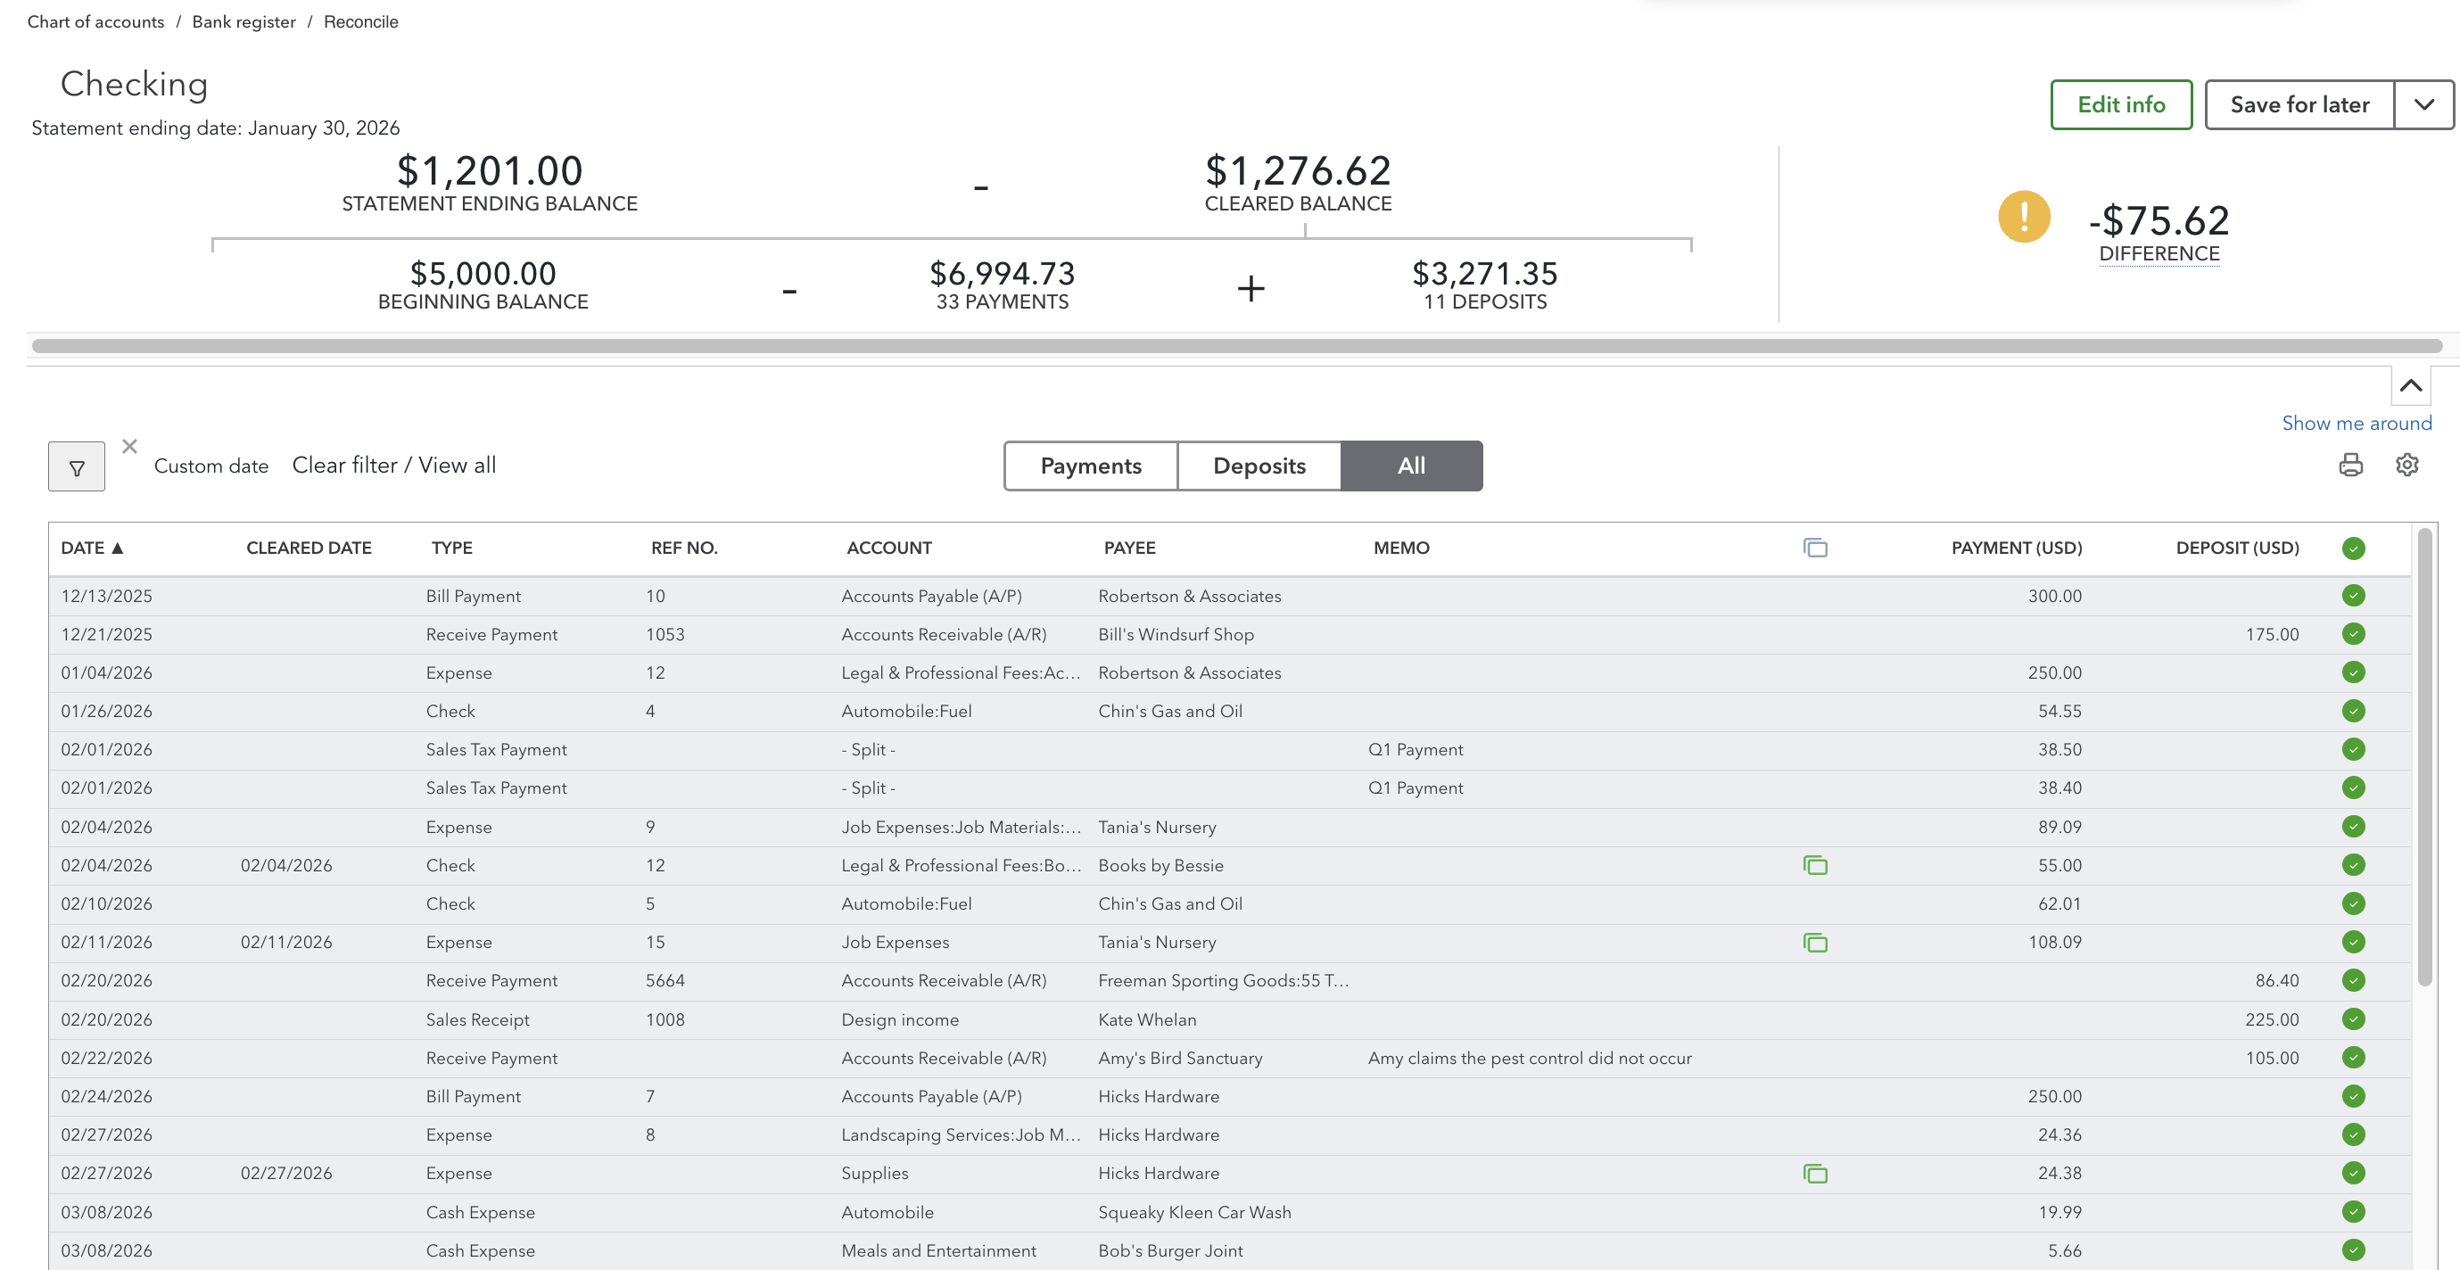Image resolution: width=2460 pixels, height=1270 pixels.
Task: Switch to the Deposits tab
Action: [1259, 466]
